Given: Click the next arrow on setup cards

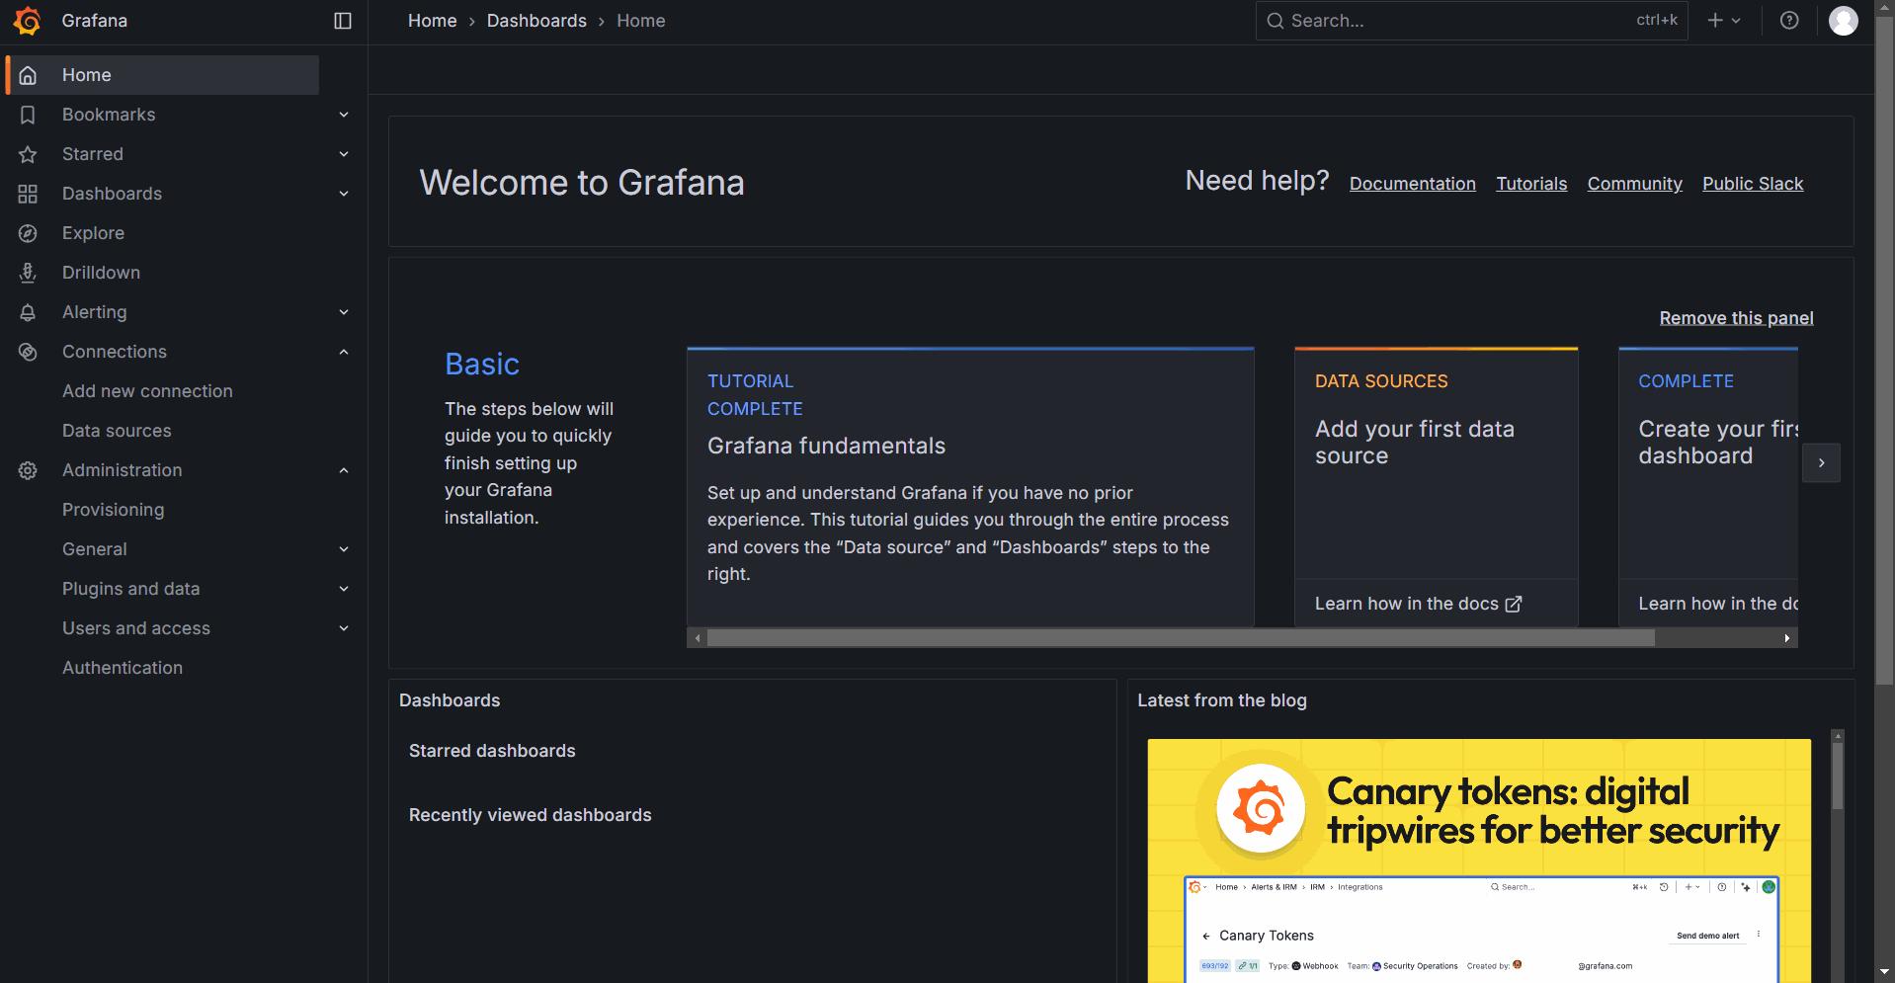Looking at the screenshot, I should tap(1821, 462).
